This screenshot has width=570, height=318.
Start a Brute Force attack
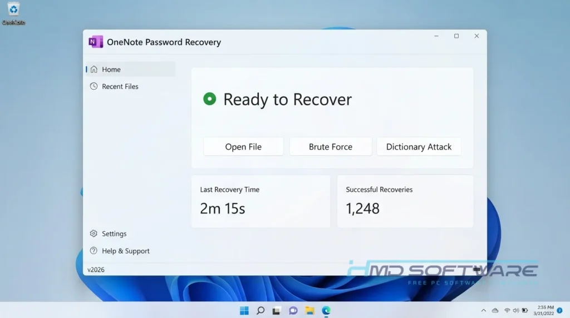[x=331, y=147]
